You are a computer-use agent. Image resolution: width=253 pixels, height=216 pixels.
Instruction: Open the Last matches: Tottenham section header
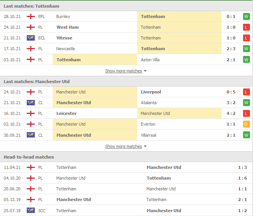pos(31,6)
